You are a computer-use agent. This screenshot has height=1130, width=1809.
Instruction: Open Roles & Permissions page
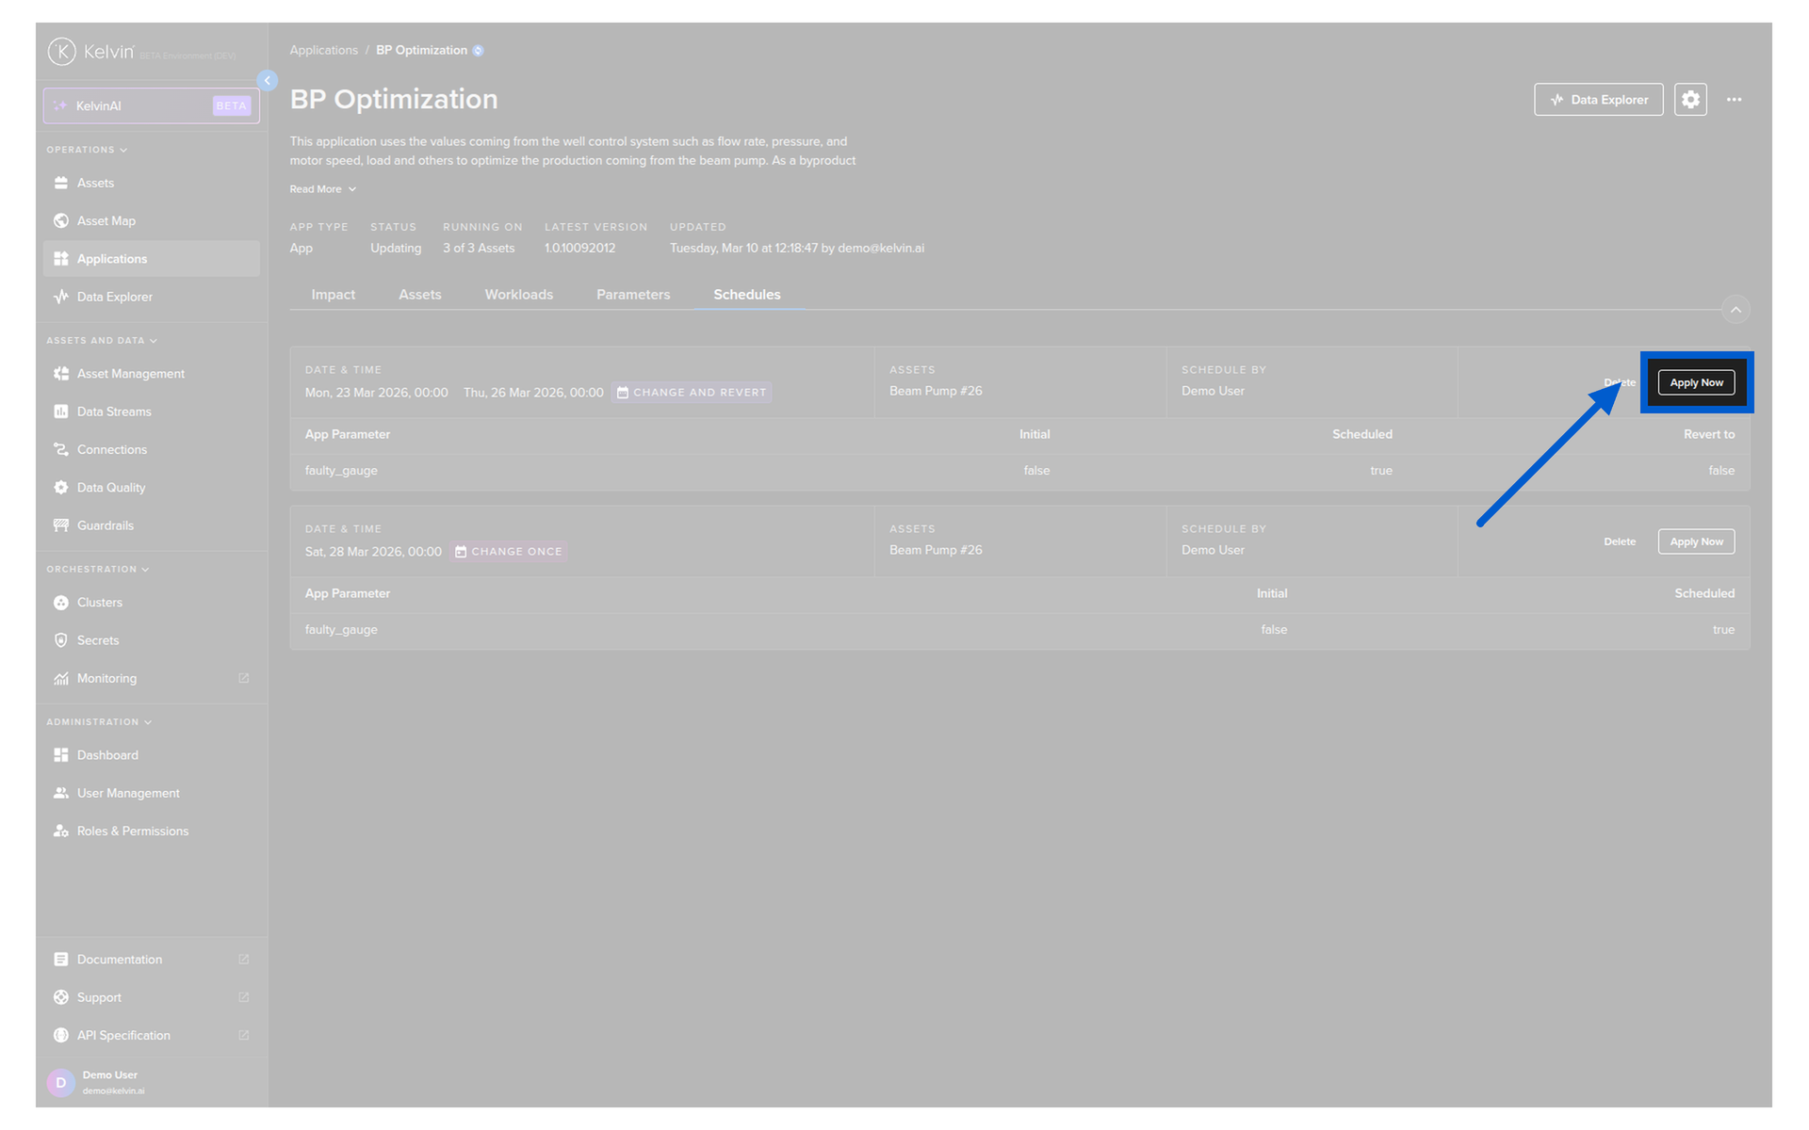(x=133, y=831)
